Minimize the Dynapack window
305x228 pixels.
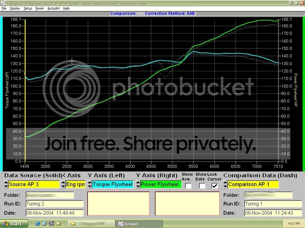click(291, 3)
